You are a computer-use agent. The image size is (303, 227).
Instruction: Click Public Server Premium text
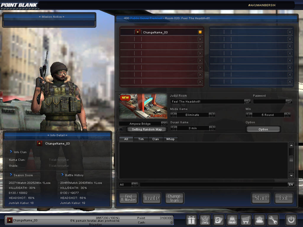[x=146, y=18]
